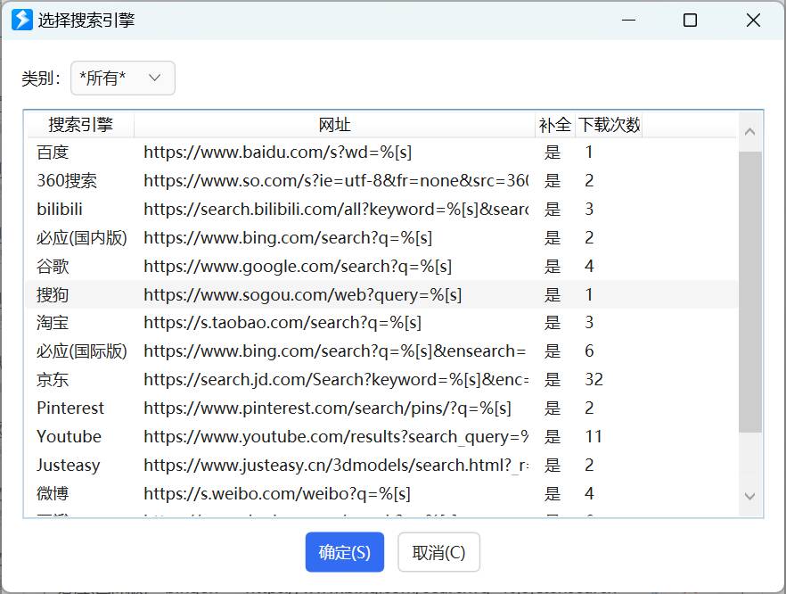The width and height of the screenshot is (786, 594).
Task: Select the 必应(国际版) row
Action: click(382, 351)
